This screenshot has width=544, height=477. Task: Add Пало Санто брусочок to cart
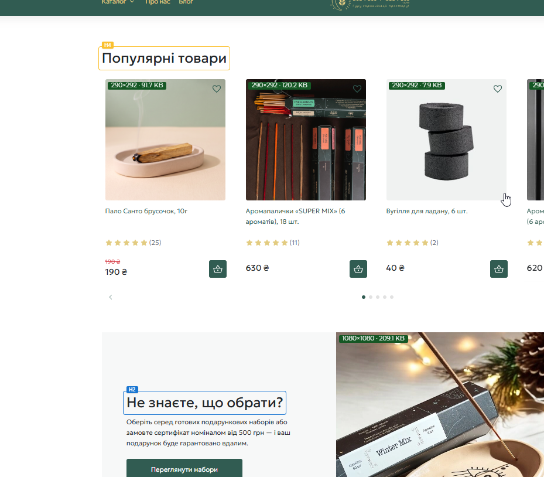[217, 269]
